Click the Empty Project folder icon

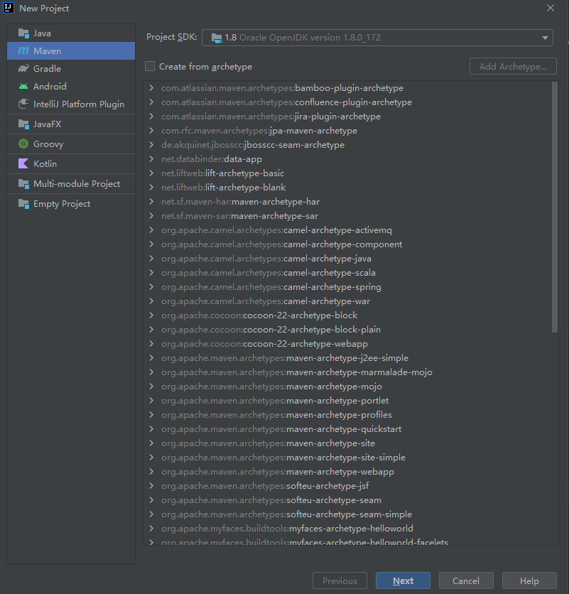[23, 204]
